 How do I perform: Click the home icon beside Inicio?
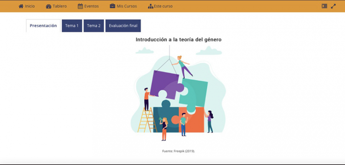click(x=21, y=6)
